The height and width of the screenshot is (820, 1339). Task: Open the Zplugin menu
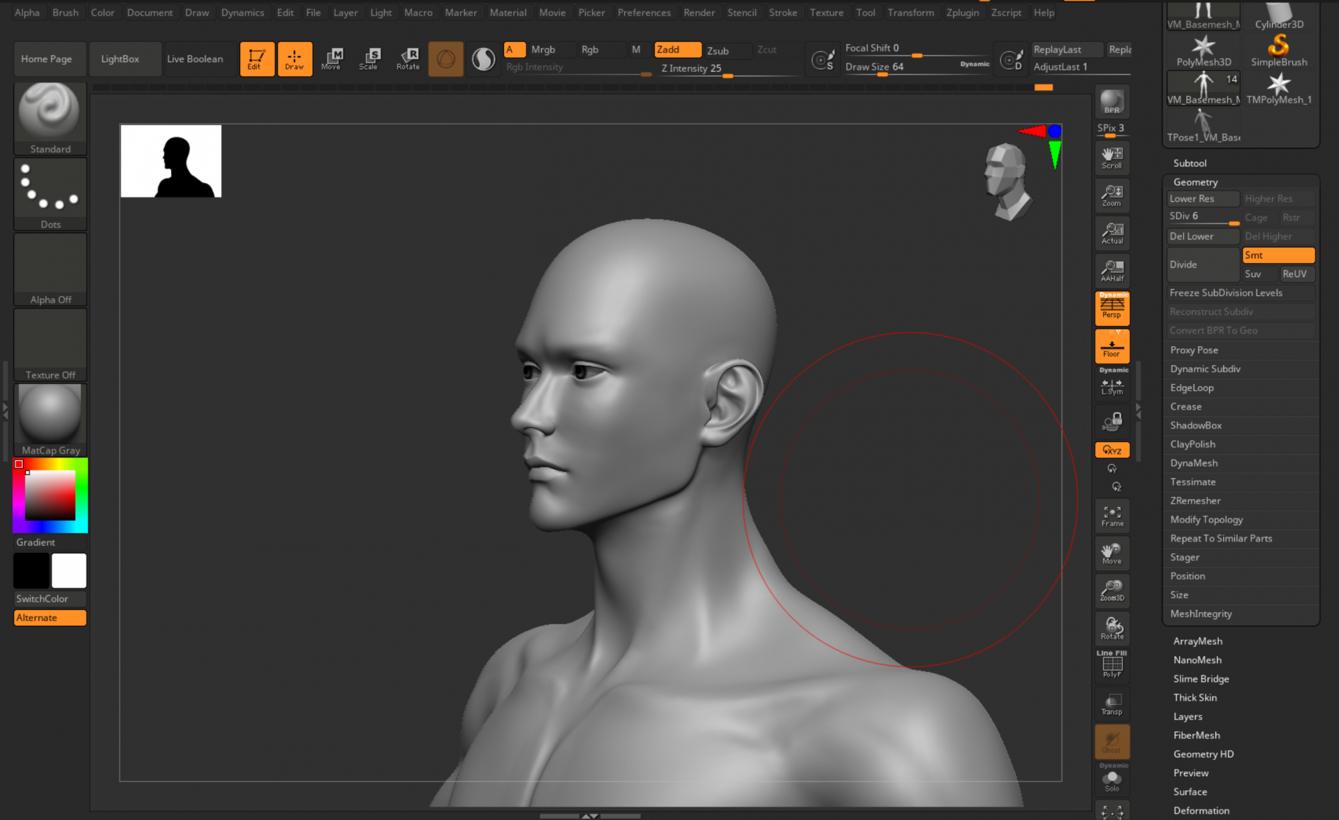click(x=963, y=12)
